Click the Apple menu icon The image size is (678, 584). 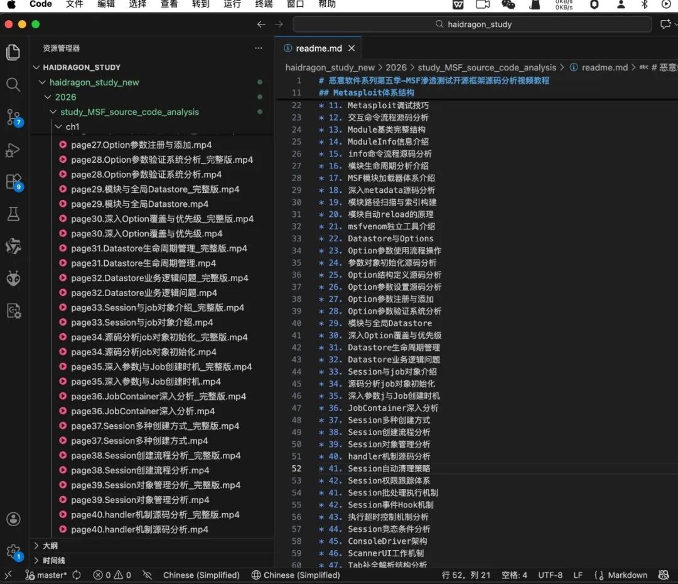[x=11, y=4]
